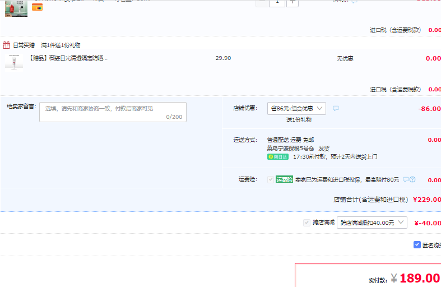Click the ¥-40.00 cross-store discount amount
This screenshot has height=287, width=441.
[428, 223]
